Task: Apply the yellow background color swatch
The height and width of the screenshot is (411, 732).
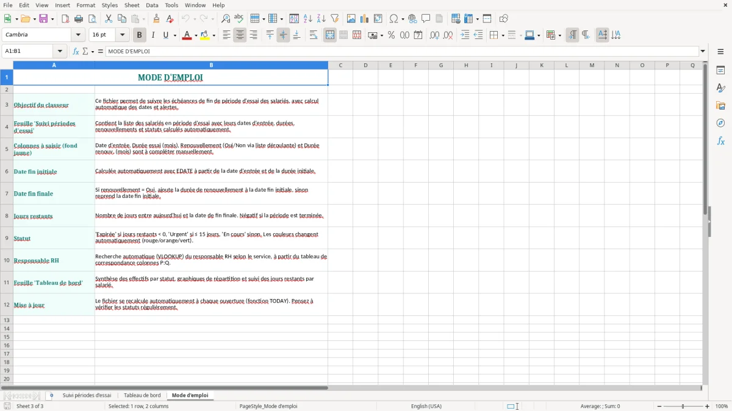Action: click(204, 35)
